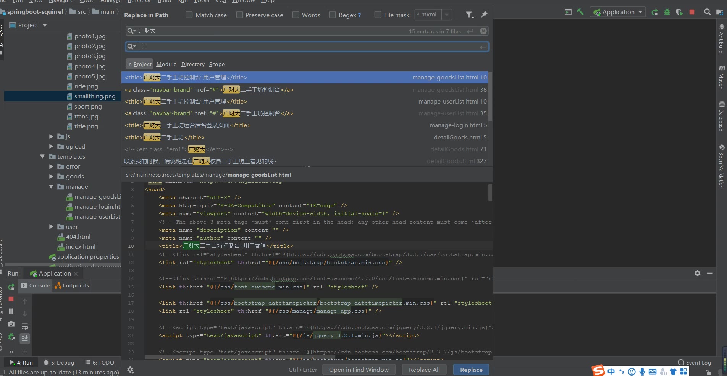Expand the goods folder
Image resolution: width=727 pixels, height=376 pixels.
pyautogui.click(x=52, y=177)
